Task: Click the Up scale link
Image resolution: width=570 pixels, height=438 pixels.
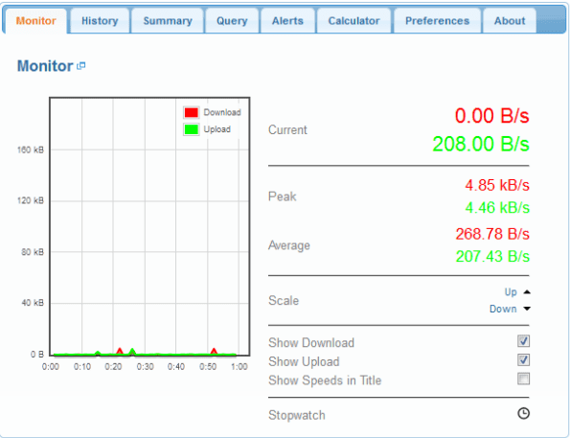Action: pos(511,292)
